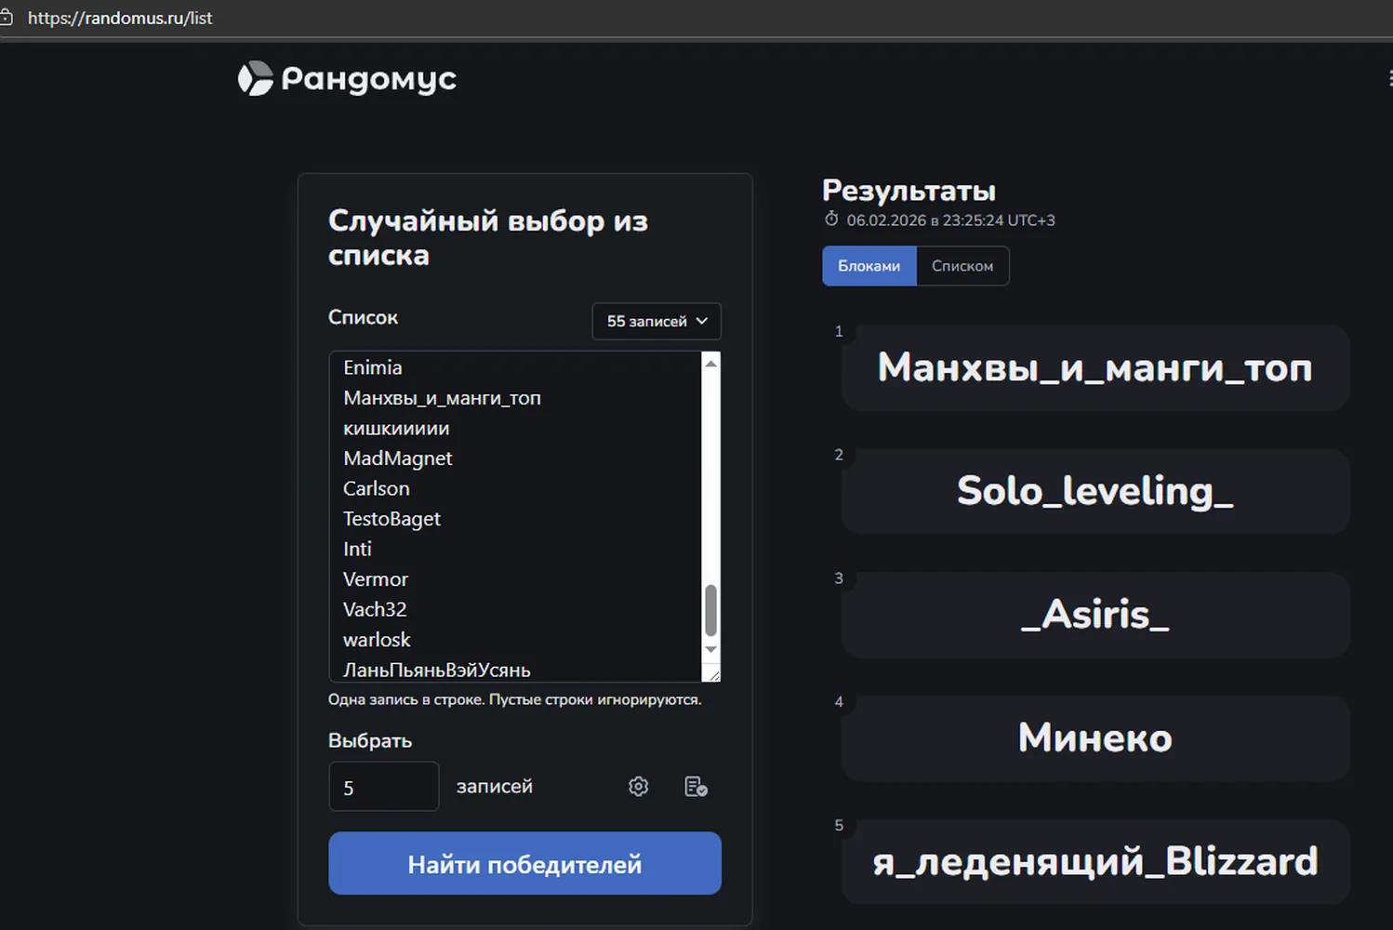Click the TestoBaget entry in list
The image size is (1393, 930).
point(391,519)
